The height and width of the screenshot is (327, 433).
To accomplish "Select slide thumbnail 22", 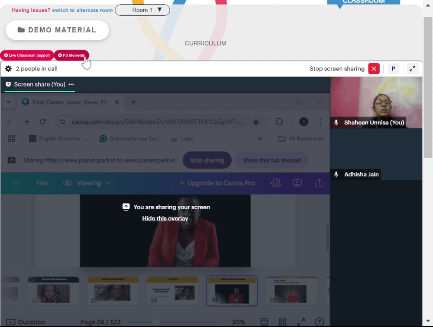I will (113, 291).
